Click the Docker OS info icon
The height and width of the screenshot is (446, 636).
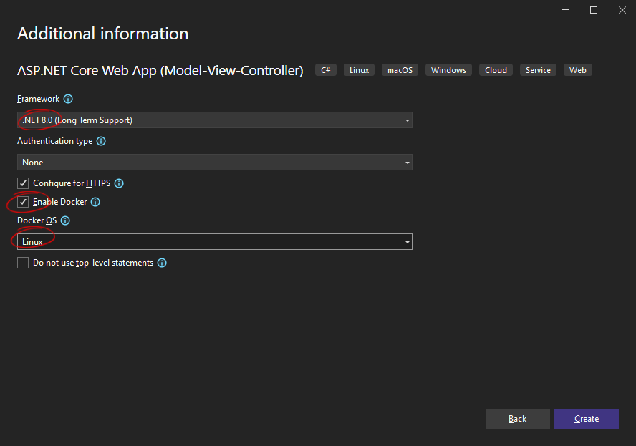[x=65, y=220]
